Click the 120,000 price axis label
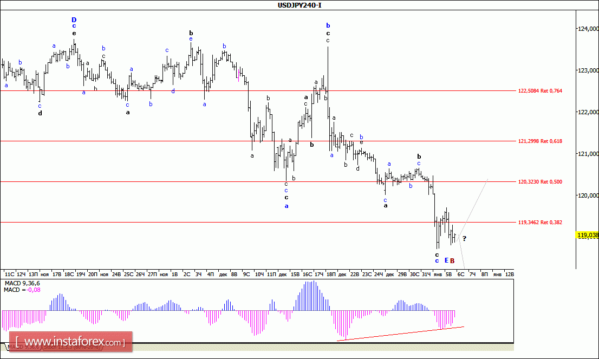599x359 pixels. (x=588, y=195)
